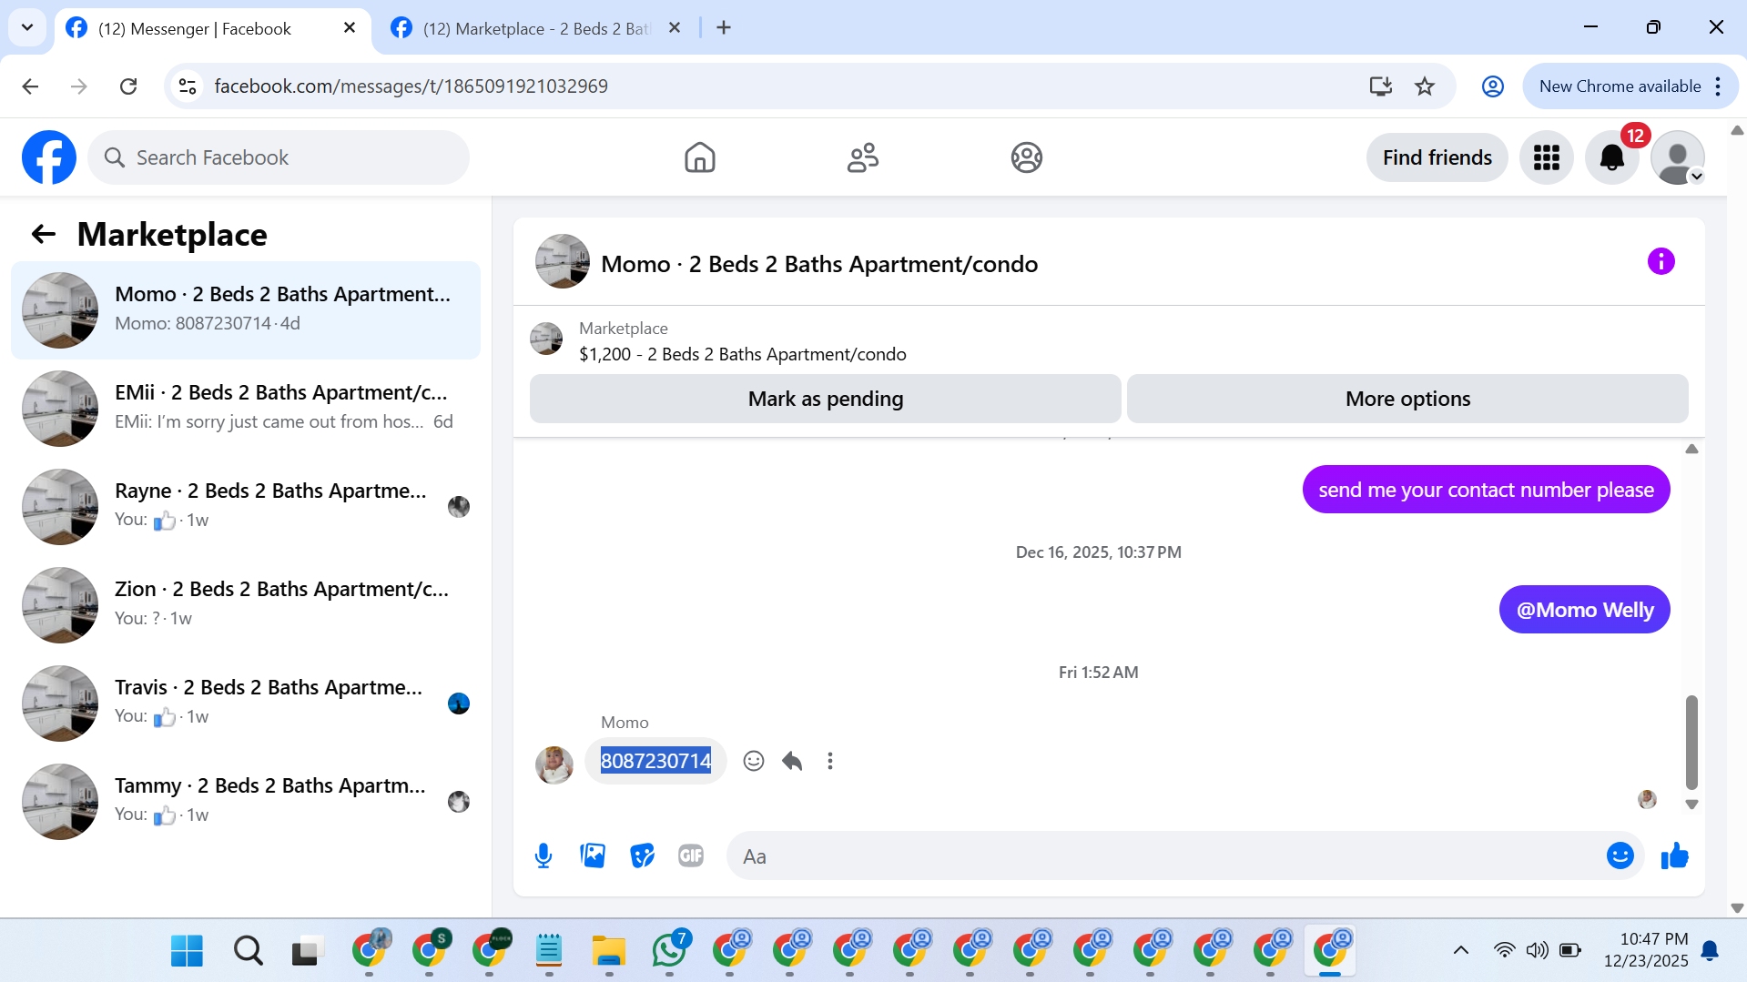The width and height of the screenshot is (1747, 982).
Task: Click the back arrow beside Marketplace
Action: [x=44, y=234]
